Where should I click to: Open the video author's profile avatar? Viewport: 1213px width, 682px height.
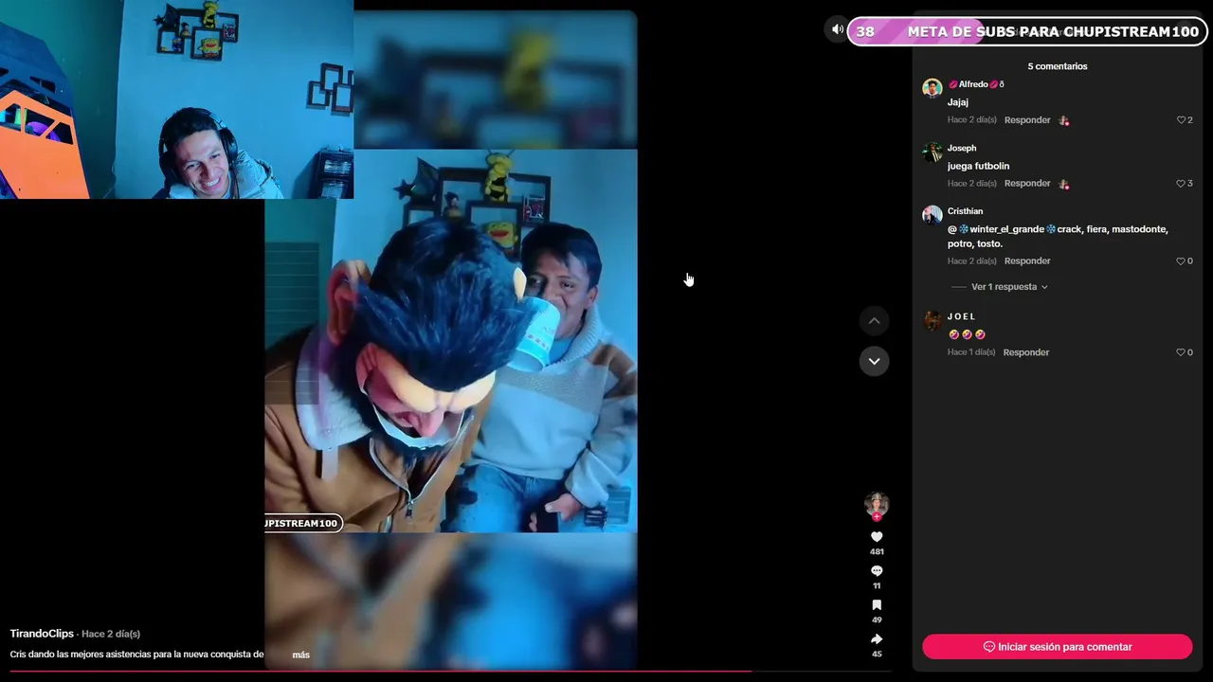877,504
